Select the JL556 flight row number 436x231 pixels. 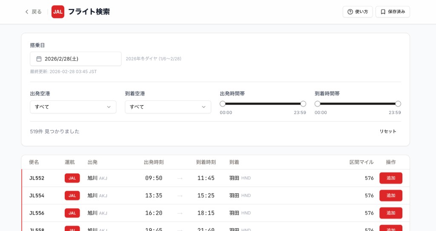(x=37, y=213)
